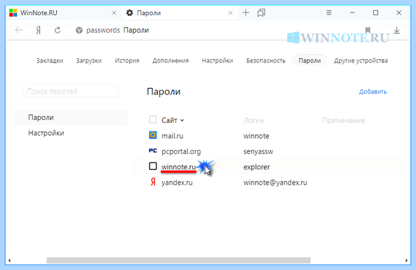Click the Поиск паролей search field
The height and width of the screenshot is (270, 416).
[x=71, y=91]
